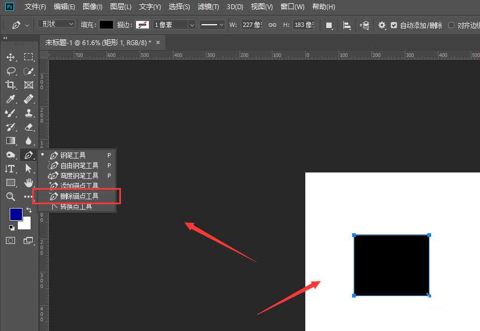Pick the Eyedropper tool

point(10,99)
